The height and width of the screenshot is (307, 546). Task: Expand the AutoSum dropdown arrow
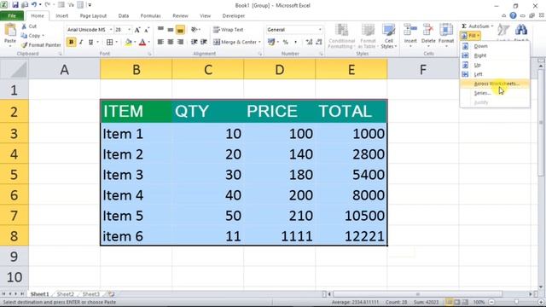tap(491, 26)
